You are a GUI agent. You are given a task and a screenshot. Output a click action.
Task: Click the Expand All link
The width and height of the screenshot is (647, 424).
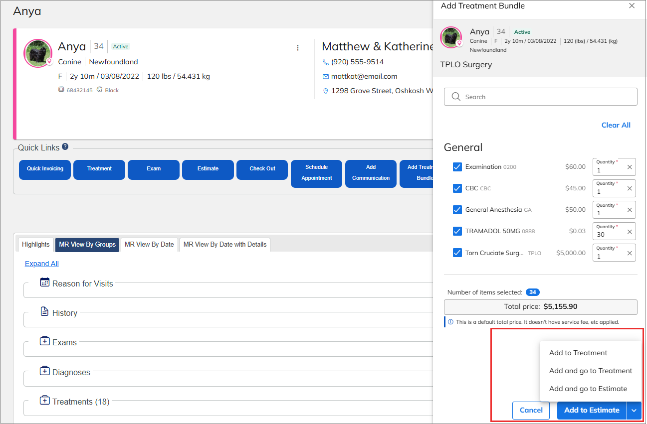[41, 263]
